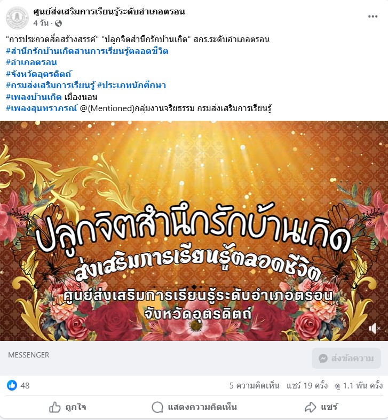Open hashtag #ประเภทนักศึกษา
This screenshot has width=388, height=420.
point(132,85)
